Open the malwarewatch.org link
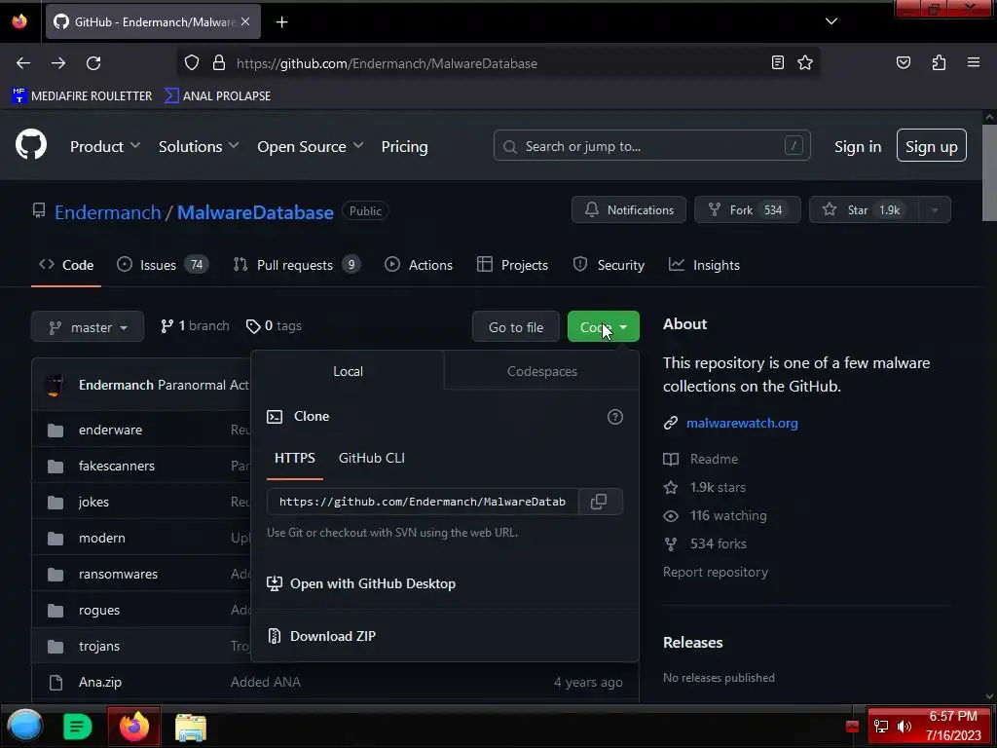997x748 pixels. [742, 423]
